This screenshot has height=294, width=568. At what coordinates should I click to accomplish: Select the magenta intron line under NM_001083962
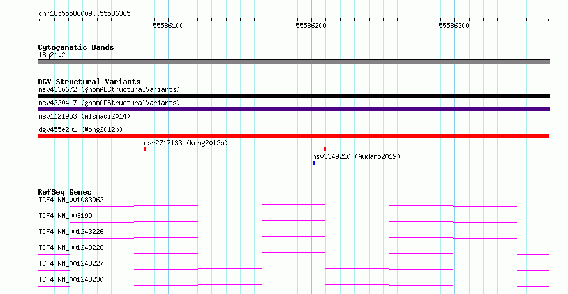pos(294,205)
